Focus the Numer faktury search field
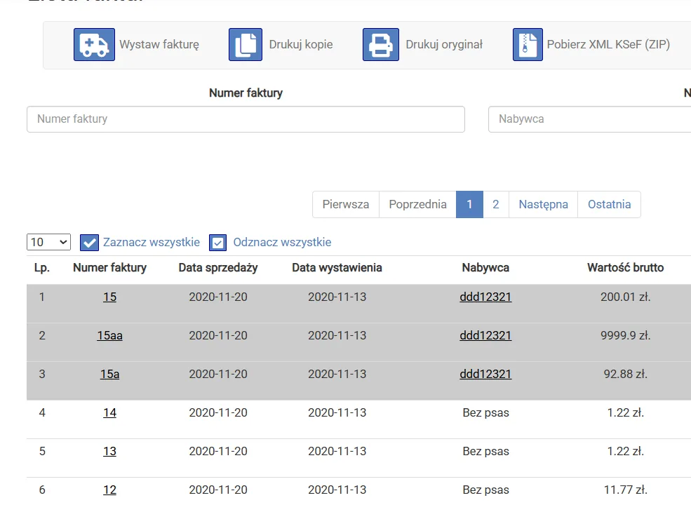Screen dimensions: 691x505 coord(246,119)
